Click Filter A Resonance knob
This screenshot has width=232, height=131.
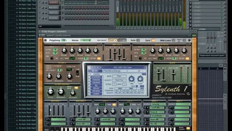[59, 76]
